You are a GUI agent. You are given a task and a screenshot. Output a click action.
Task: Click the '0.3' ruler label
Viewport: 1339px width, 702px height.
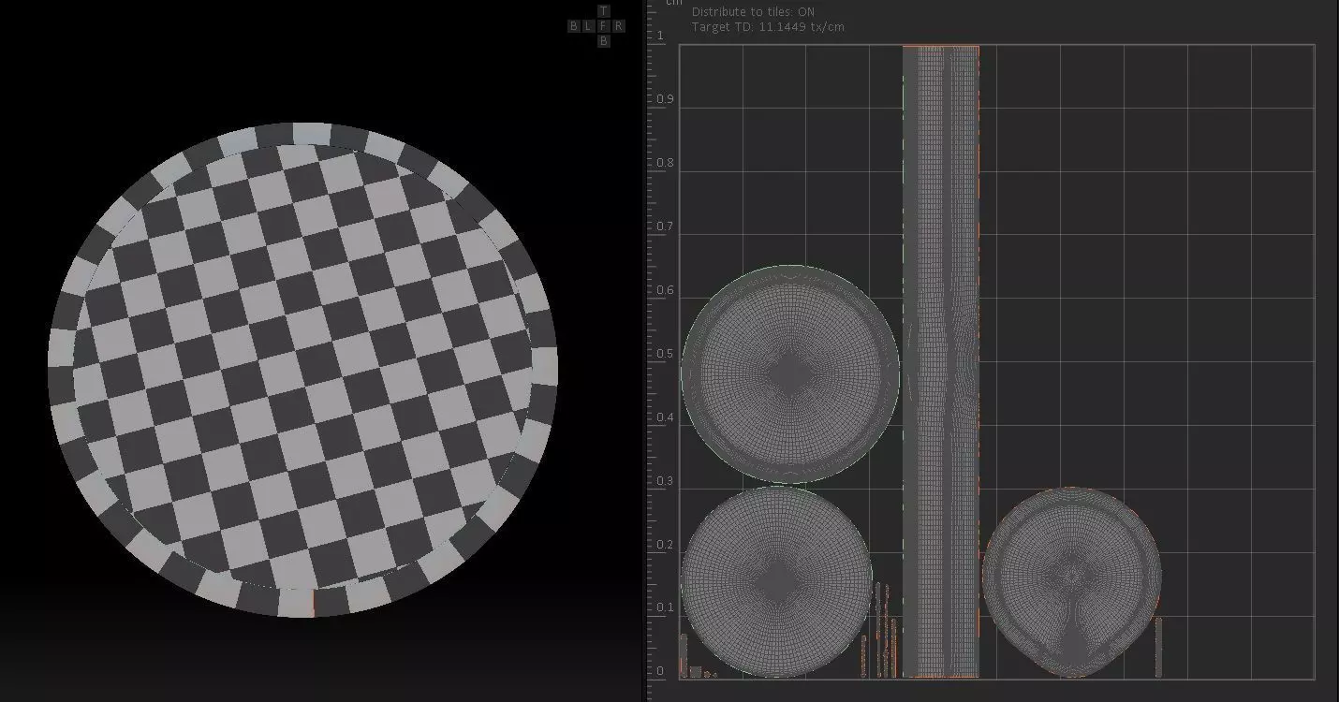(664, 481)
